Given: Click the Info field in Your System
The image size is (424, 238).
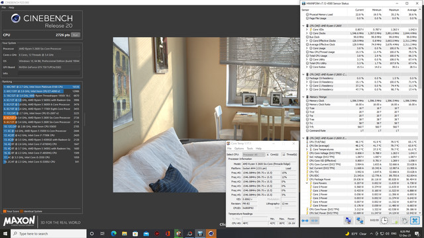Looking at the screenshot, I should [49, 73].
